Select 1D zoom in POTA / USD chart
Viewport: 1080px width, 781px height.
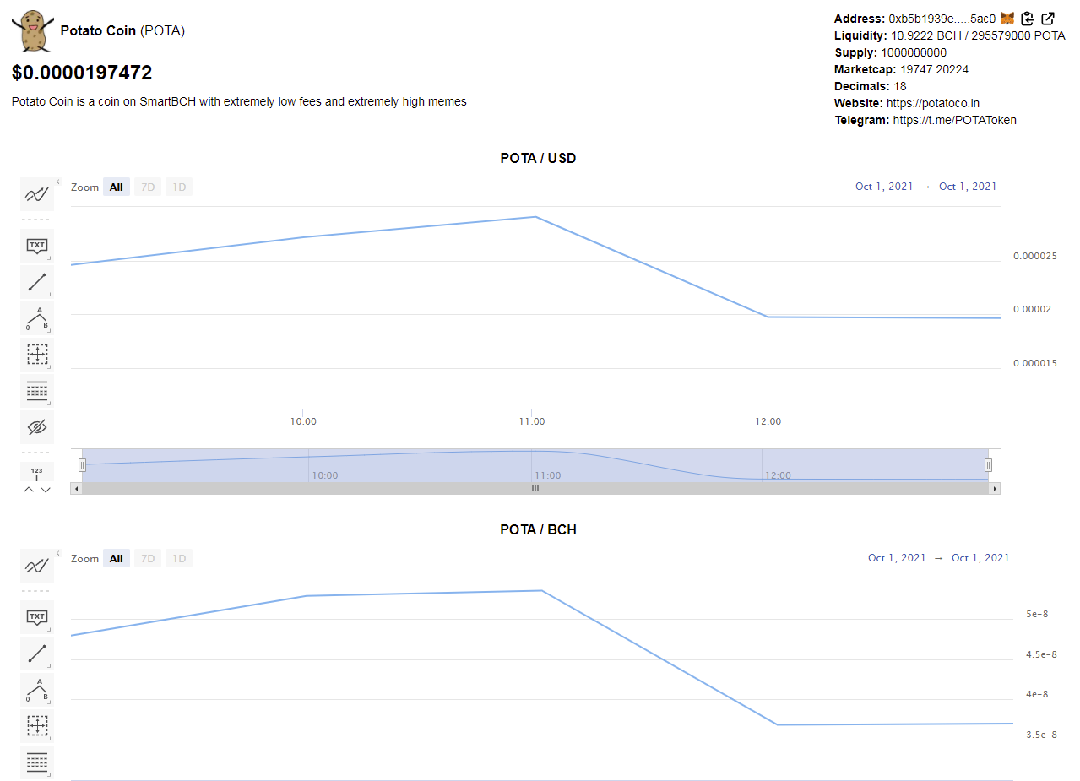(x=179, y=187)
